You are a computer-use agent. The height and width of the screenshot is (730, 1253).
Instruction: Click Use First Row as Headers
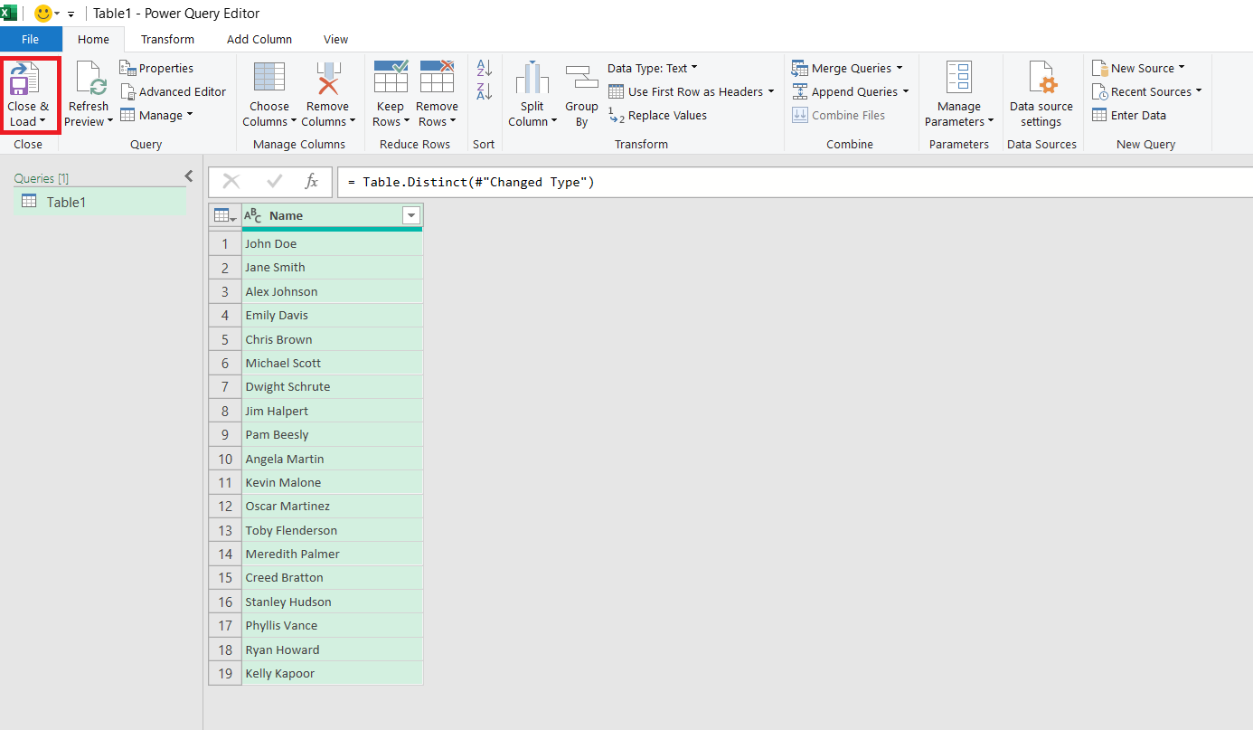pos(692,91)
